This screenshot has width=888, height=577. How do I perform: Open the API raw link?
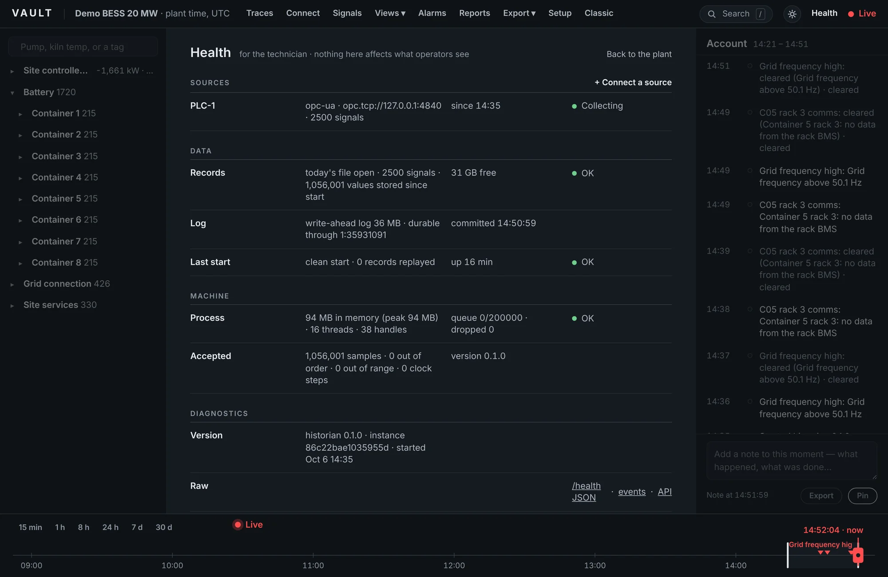664,492
